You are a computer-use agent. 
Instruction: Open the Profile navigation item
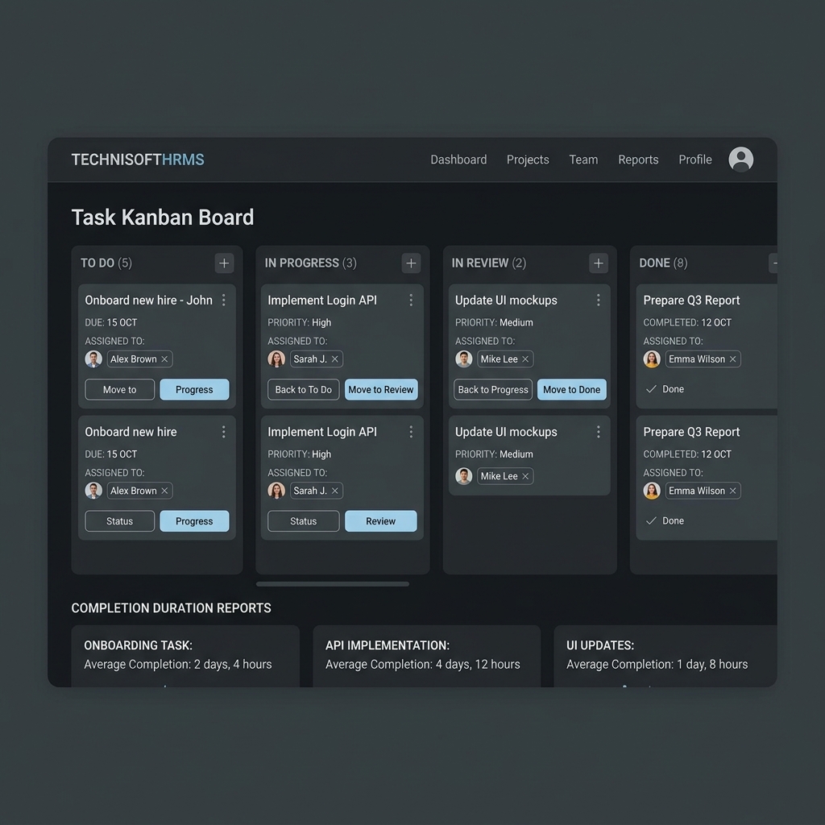coord(695,160)
